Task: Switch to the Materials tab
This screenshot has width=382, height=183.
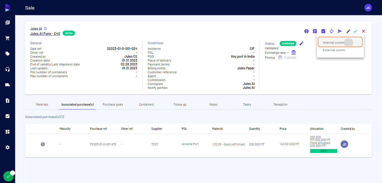Action: [x=42, y=104]
